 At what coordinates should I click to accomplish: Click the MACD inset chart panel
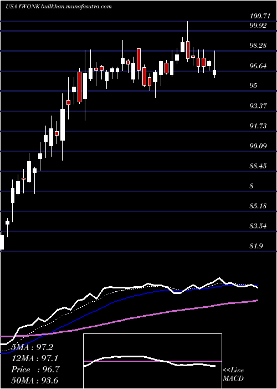pos(152,361)
